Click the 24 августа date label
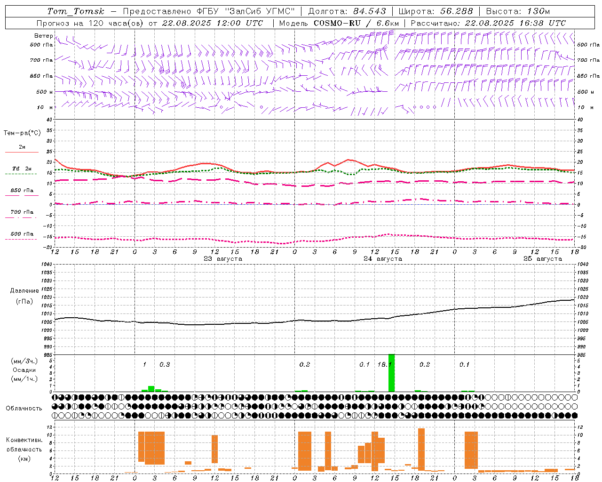 coord(383,259)
